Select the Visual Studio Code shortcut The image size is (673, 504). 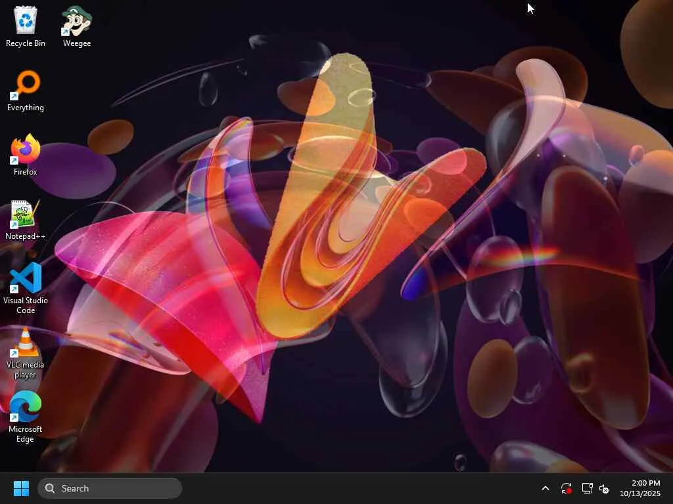coord(26,288)
